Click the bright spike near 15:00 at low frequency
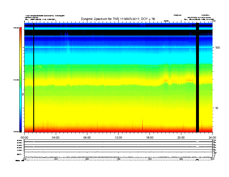Image resolution: width=229 pixels, height=177 pixels. click(142, 123)
